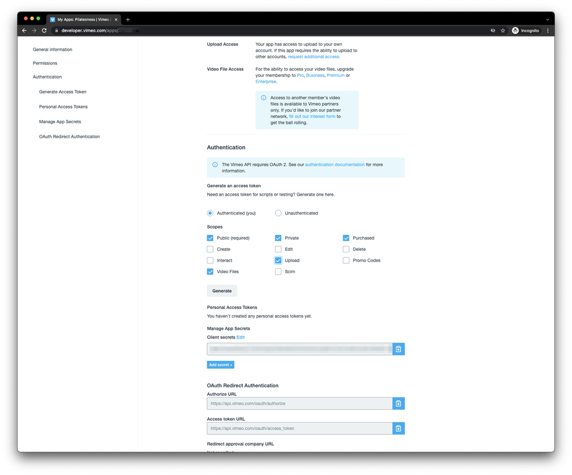Copy the client secret with clipboard icon

(x=398, y=349)
